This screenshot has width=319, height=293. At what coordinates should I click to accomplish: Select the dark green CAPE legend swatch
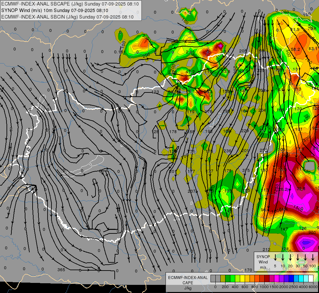coord(228,279)
